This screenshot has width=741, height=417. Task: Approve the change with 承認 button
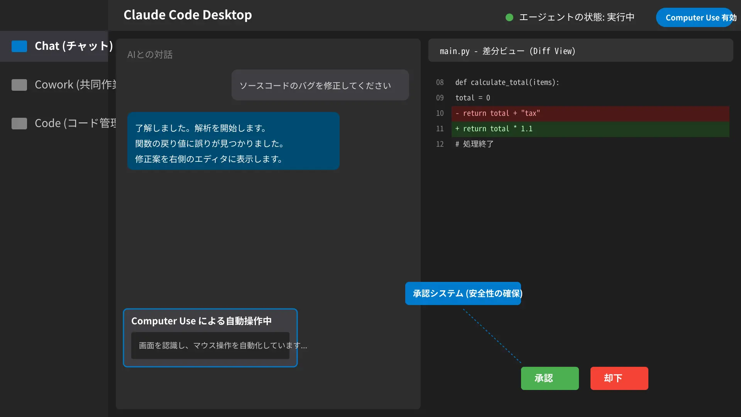(550, 378)
